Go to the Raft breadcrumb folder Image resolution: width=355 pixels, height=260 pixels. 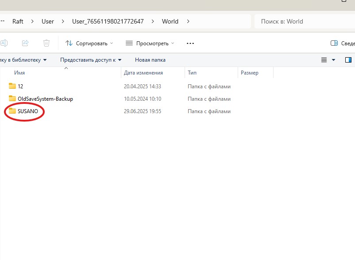(x=18, y=21)
